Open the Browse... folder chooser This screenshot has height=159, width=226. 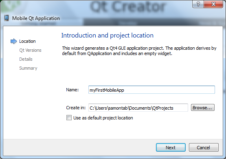[203, 108]
